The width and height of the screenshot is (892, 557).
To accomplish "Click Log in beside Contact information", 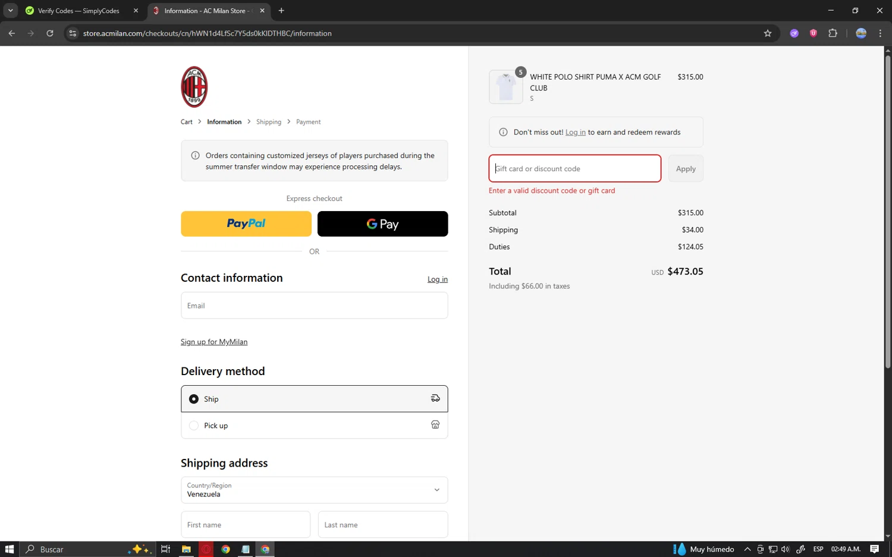I will coord(438,279).
